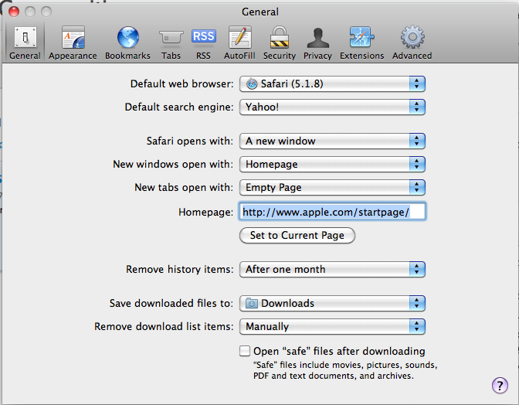Open the Default search engine dropdown
Image resolution: width=519 pixels, height=405 pixels.
[x=332, y=107]
